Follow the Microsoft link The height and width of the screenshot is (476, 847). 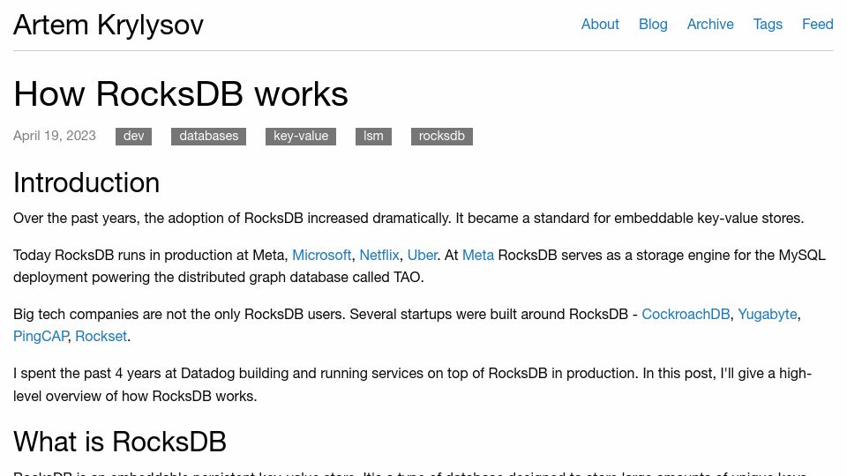(321, 255)
